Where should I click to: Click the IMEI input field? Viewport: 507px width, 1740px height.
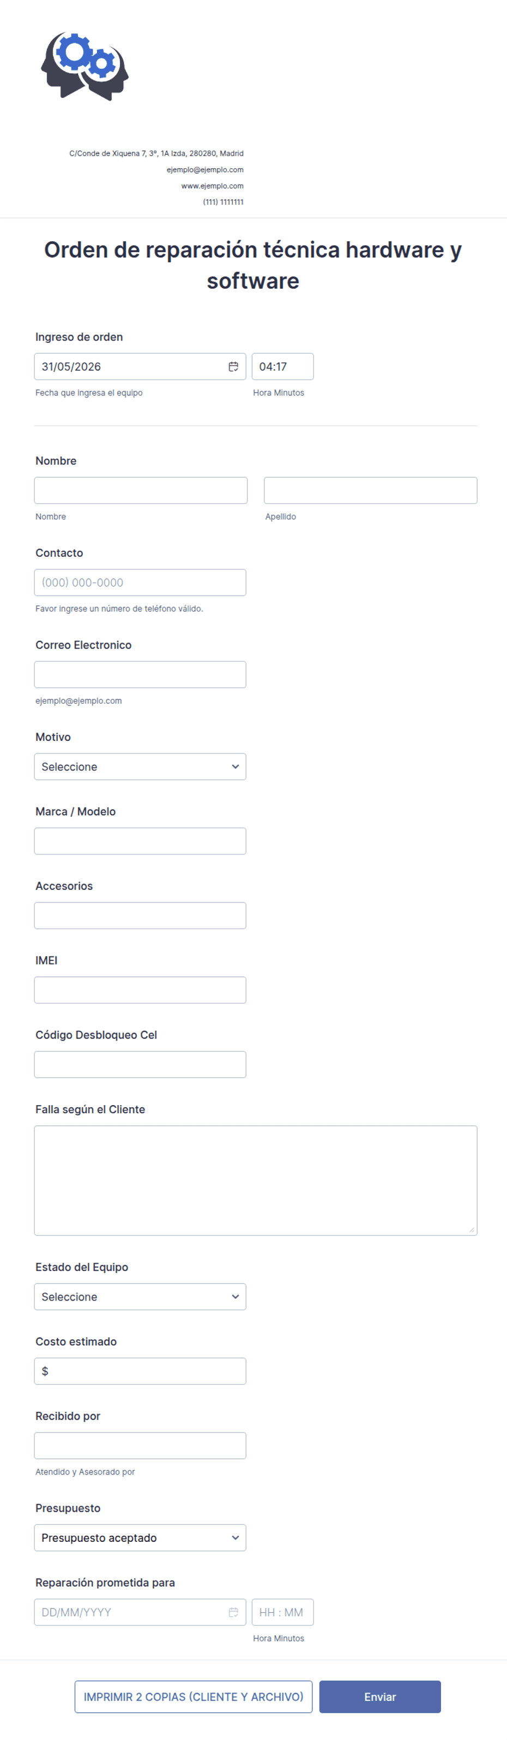(x=140, y=989)
